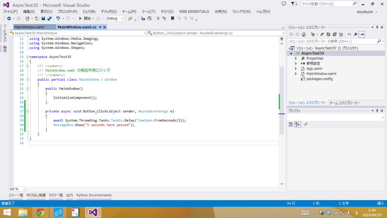Click the Navigate Backward toolbar icon

point(9,18)
